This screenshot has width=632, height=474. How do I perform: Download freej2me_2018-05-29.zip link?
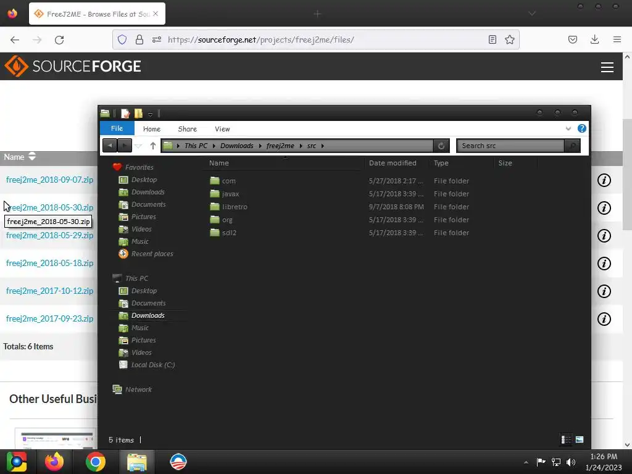[49, 235]
